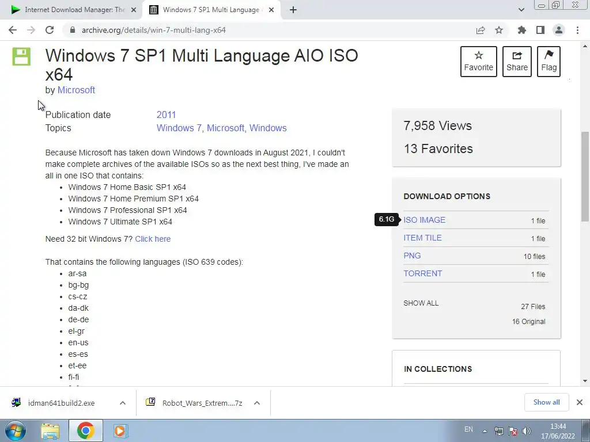Click EN language indicator
590x442 pixels.
coord(468,429)
